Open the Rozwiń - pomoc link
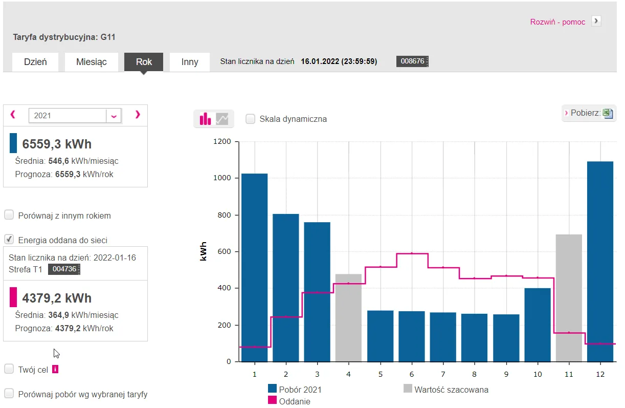 [x=557, y=22]
